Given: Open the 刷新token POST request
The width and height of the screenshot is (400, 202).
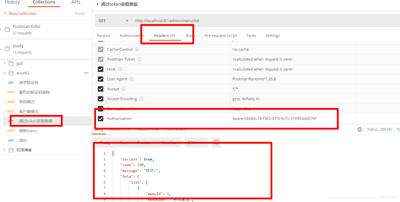Looking at the screenshot, I should [28, 131].
